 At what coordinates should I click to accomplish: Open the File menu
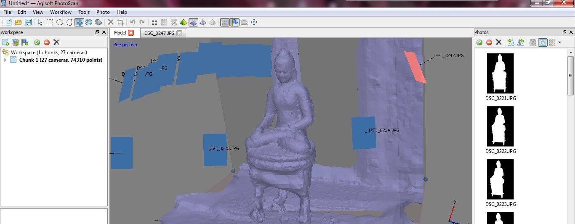tap(7, 12)
